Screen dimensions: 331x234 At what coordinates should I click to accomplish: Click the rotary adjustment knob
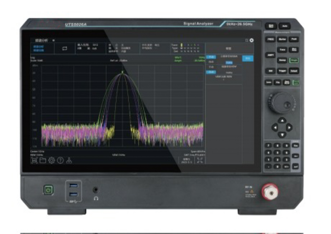[280, 103]
